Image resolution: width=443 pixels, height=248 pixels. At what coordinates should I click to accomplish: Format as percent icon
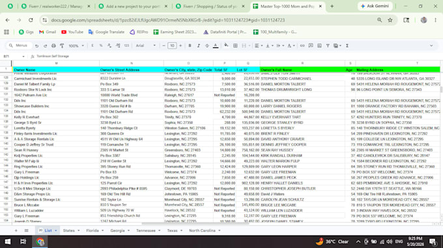pos(101,45)
